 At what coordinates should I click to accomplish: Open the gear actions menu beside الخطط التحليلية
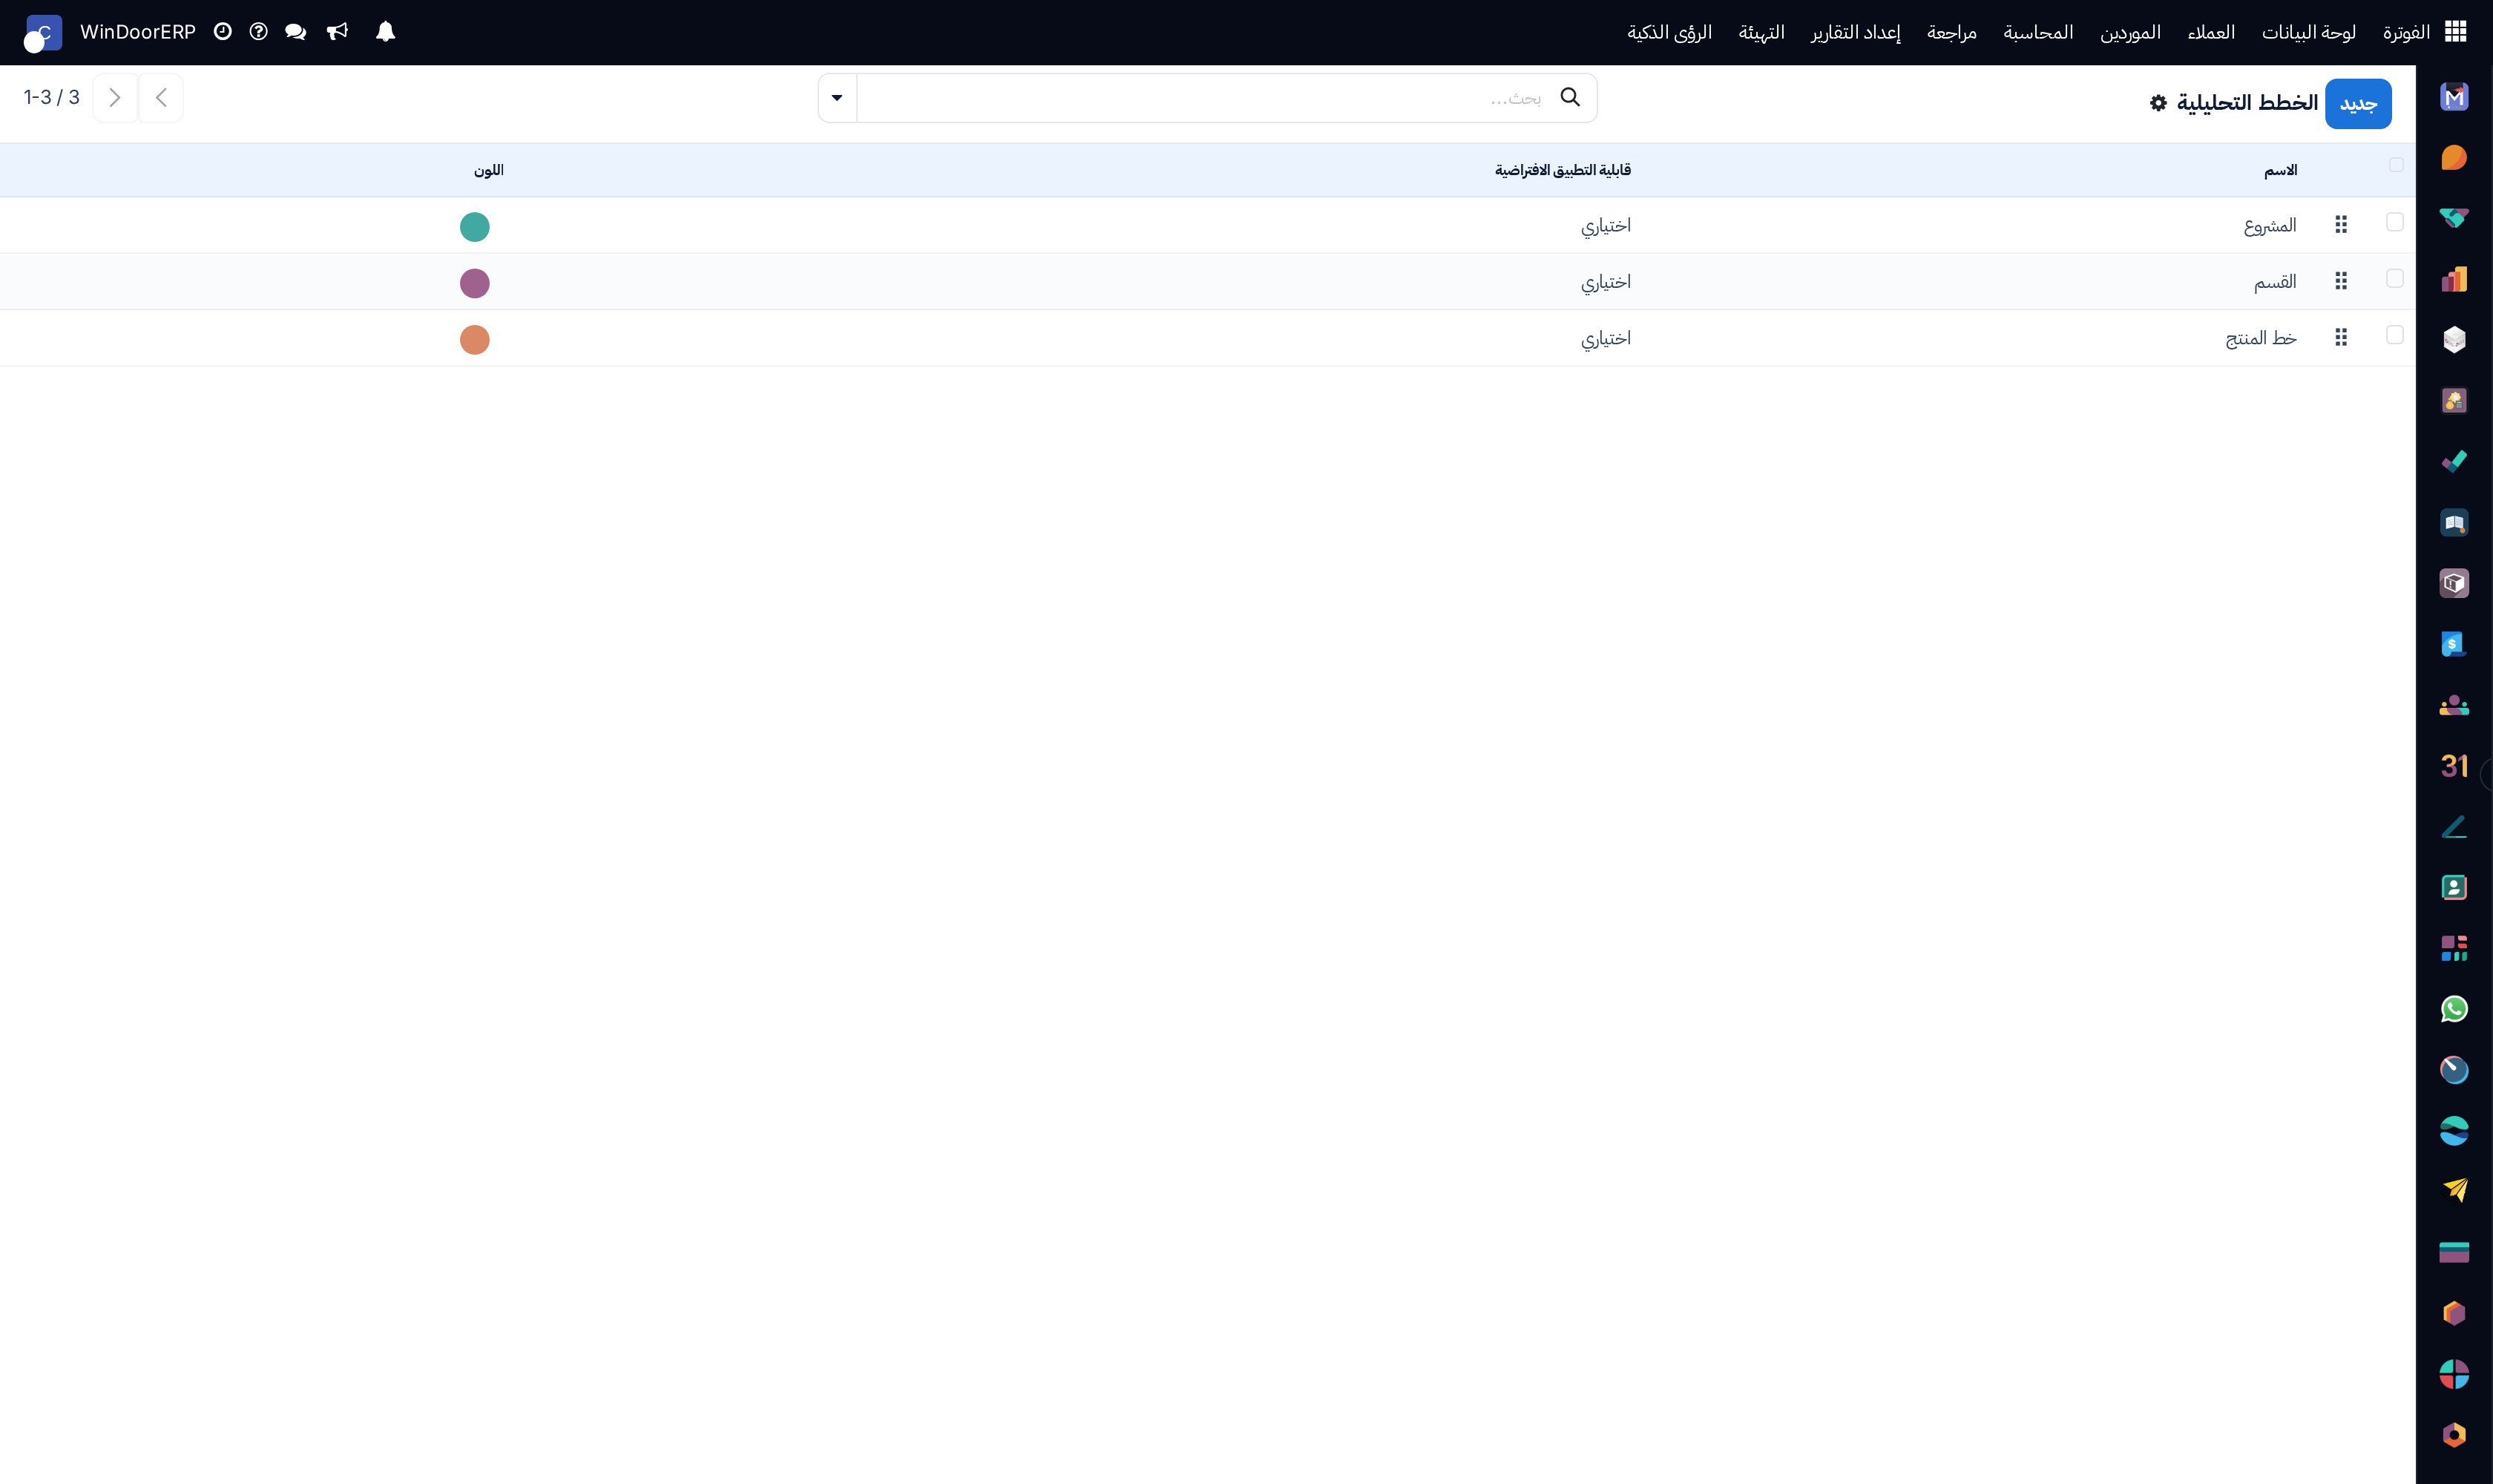pyautogui.click(x=2158, y=103)
